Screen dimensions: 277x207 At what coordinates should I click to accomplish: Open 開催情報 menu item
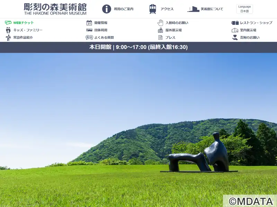tap(101, 23)
